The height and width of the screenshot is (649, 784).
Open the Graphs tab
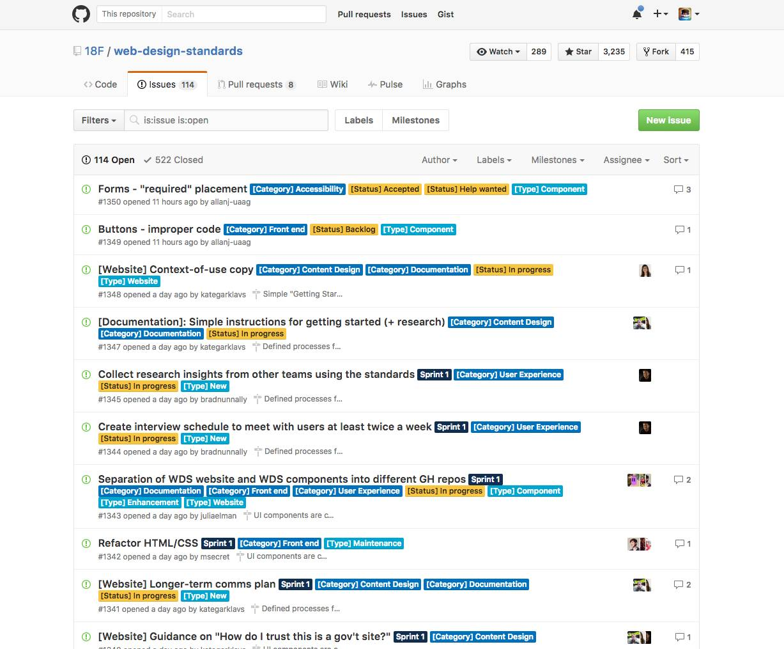(445, 84)
